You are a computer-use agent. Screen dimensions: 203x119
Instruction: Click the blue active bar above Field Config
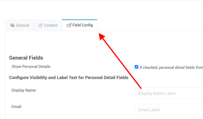(x=80, y=20)
